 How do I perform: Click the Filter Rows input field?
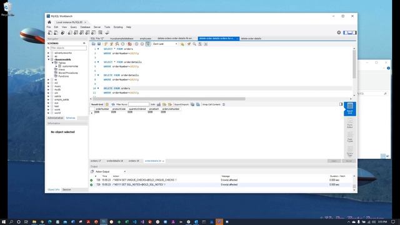139,104
